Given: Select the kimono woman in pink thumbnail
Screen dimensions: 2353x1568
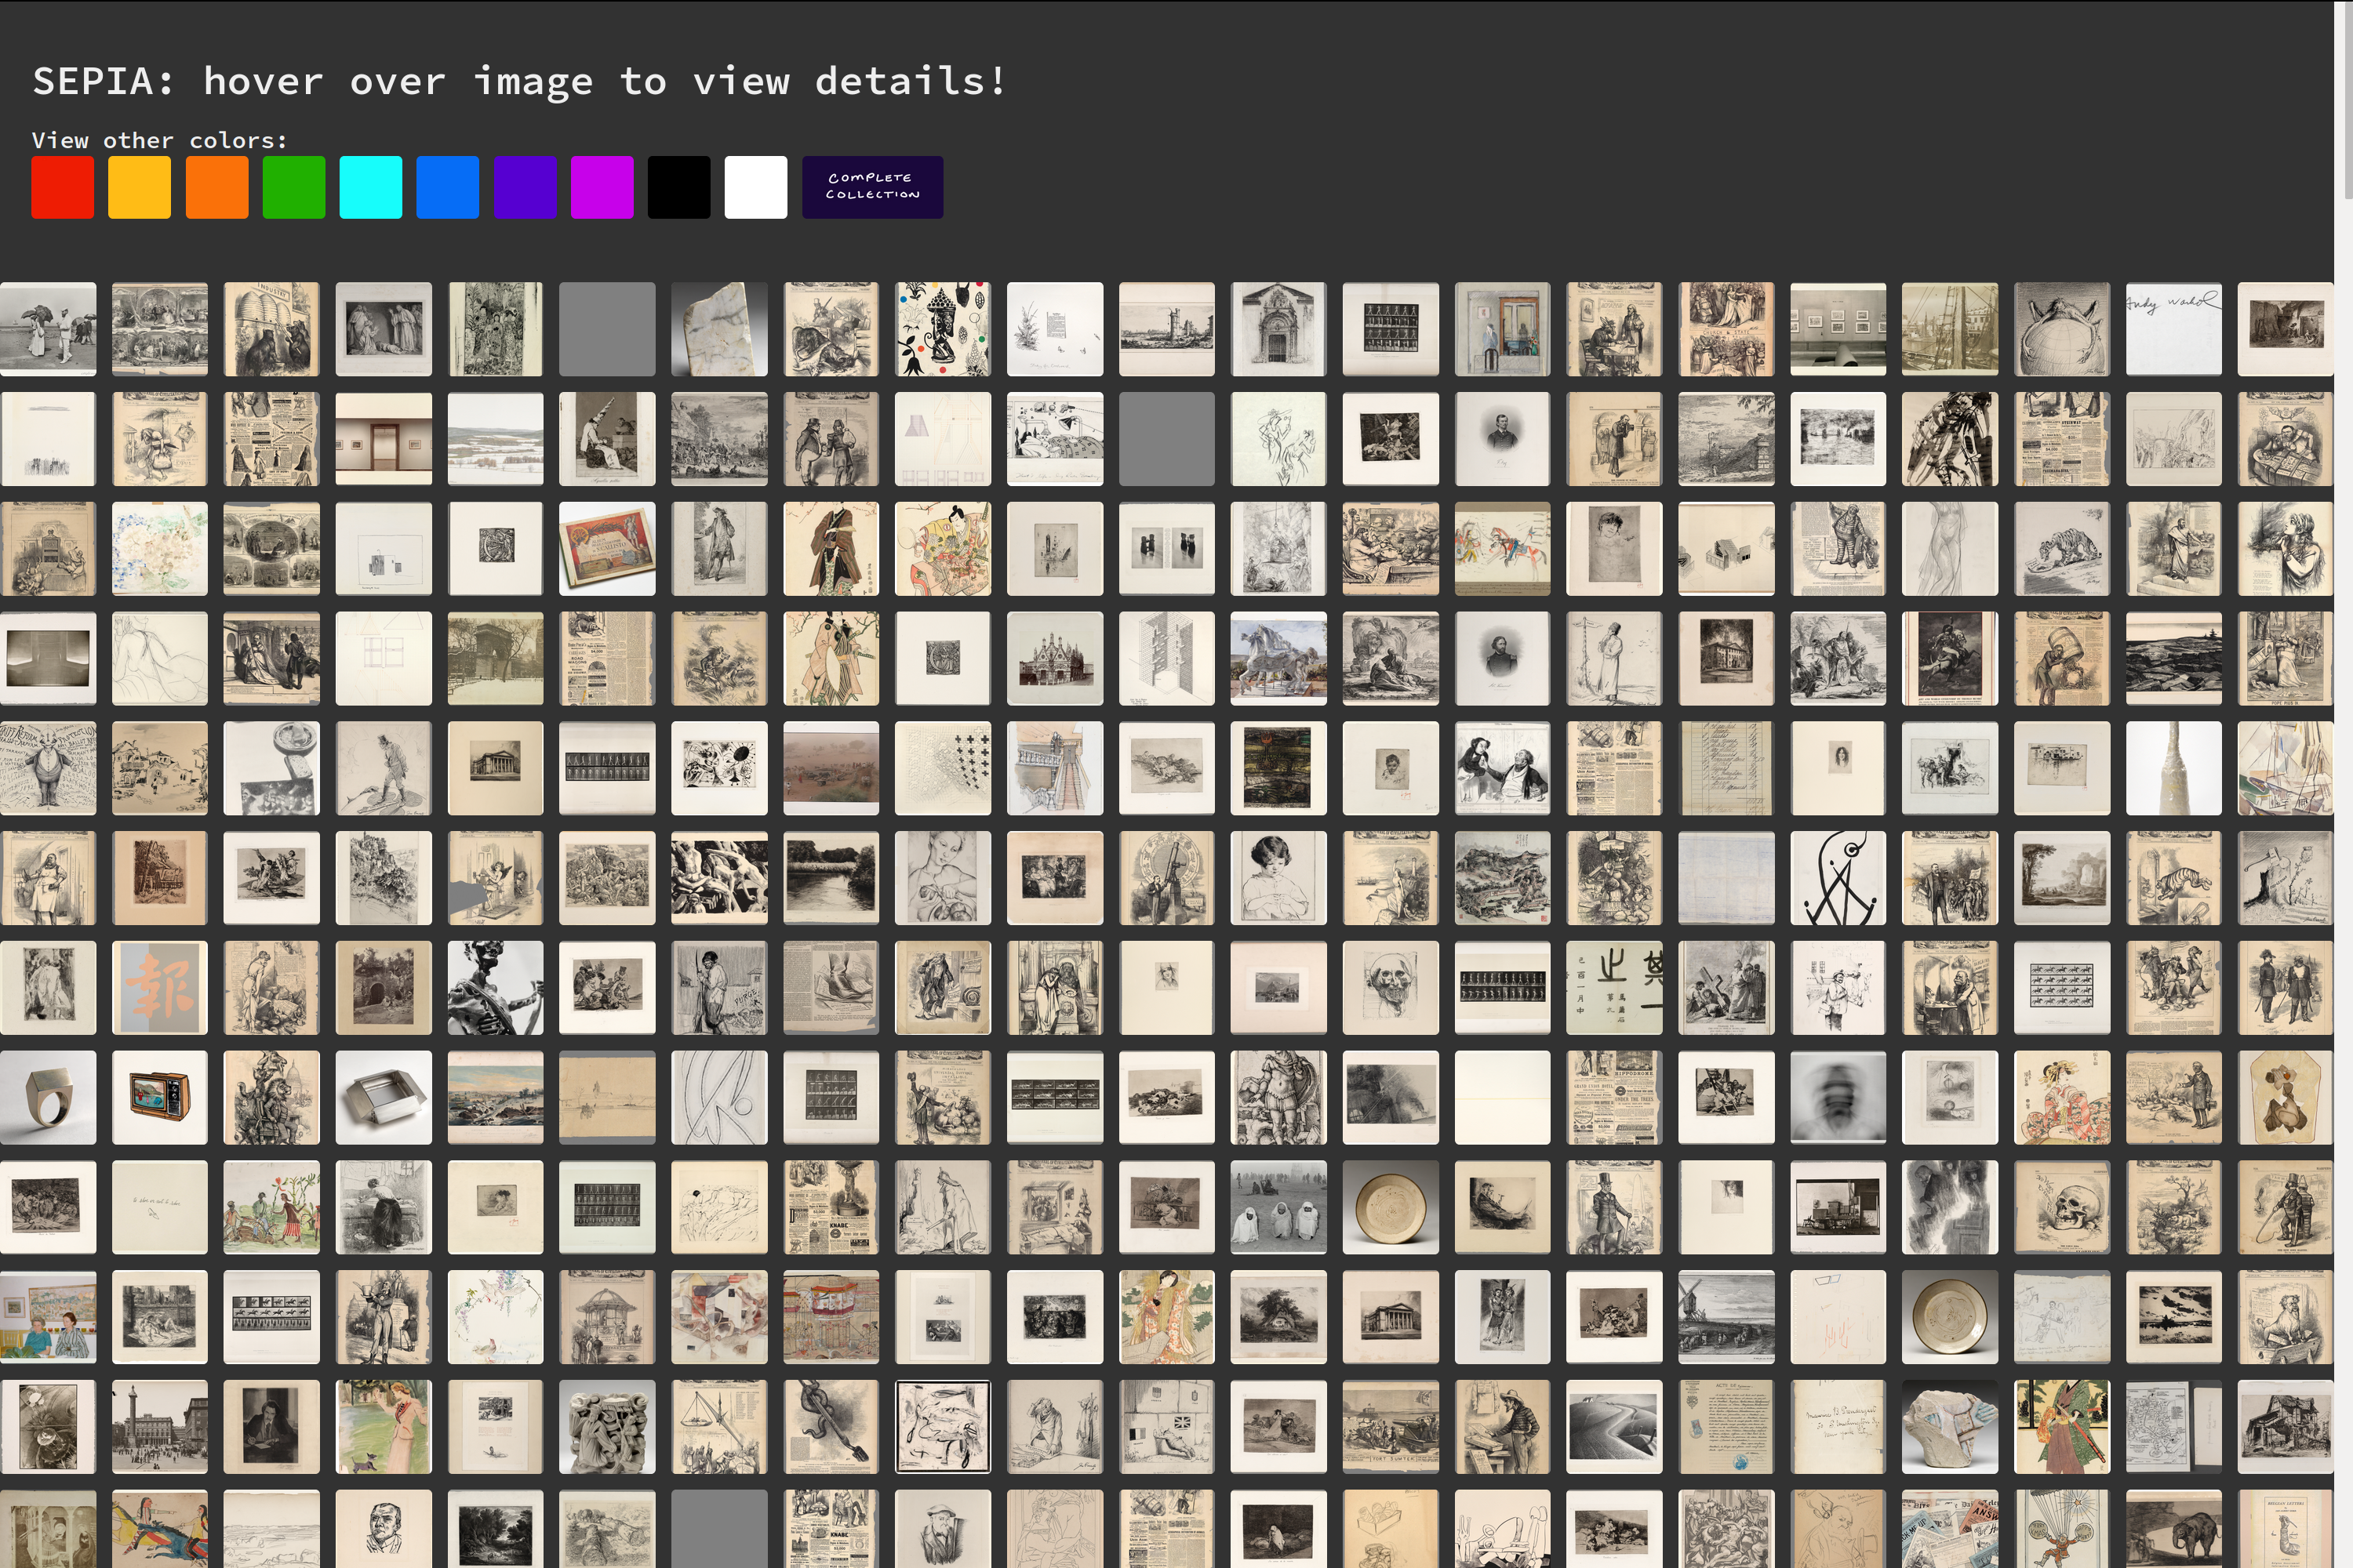Looking at the screenshot, I should point(2061,1097).
